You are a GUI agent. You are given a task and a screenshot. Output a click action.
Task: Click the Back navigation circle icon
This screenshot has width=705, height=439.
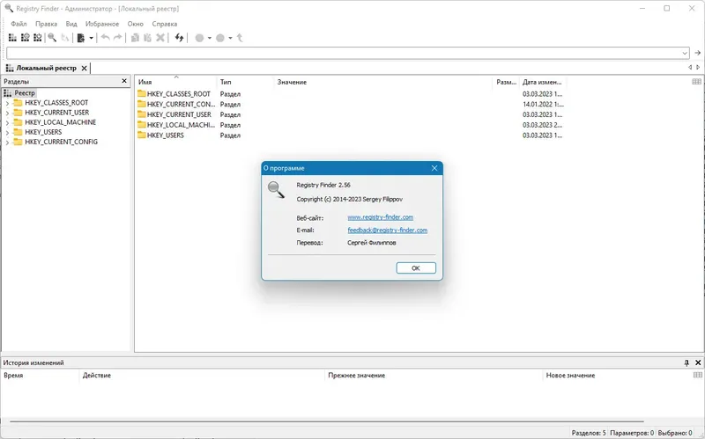point(200,38)
